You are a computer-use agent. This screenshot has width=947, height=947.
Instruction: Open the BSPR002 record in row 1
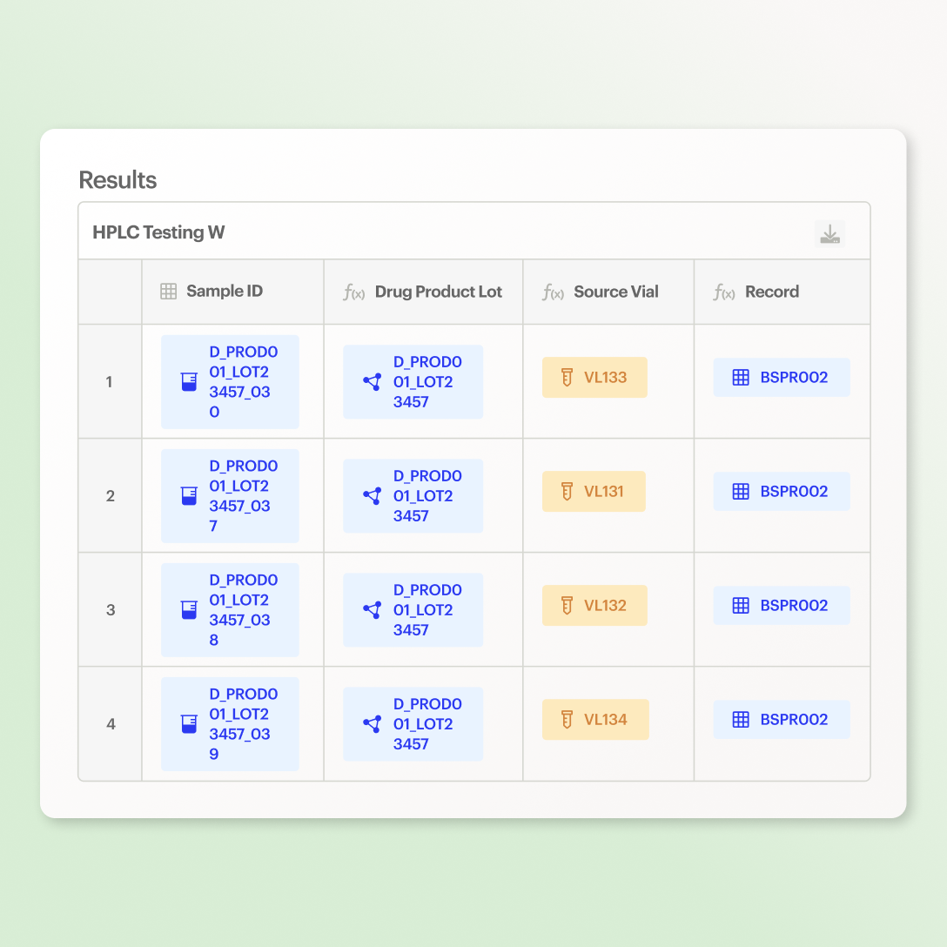pos(782,377)
